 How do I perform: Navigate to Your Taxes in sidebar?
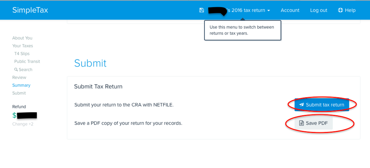pyautogui.click(x=23, y=46)
